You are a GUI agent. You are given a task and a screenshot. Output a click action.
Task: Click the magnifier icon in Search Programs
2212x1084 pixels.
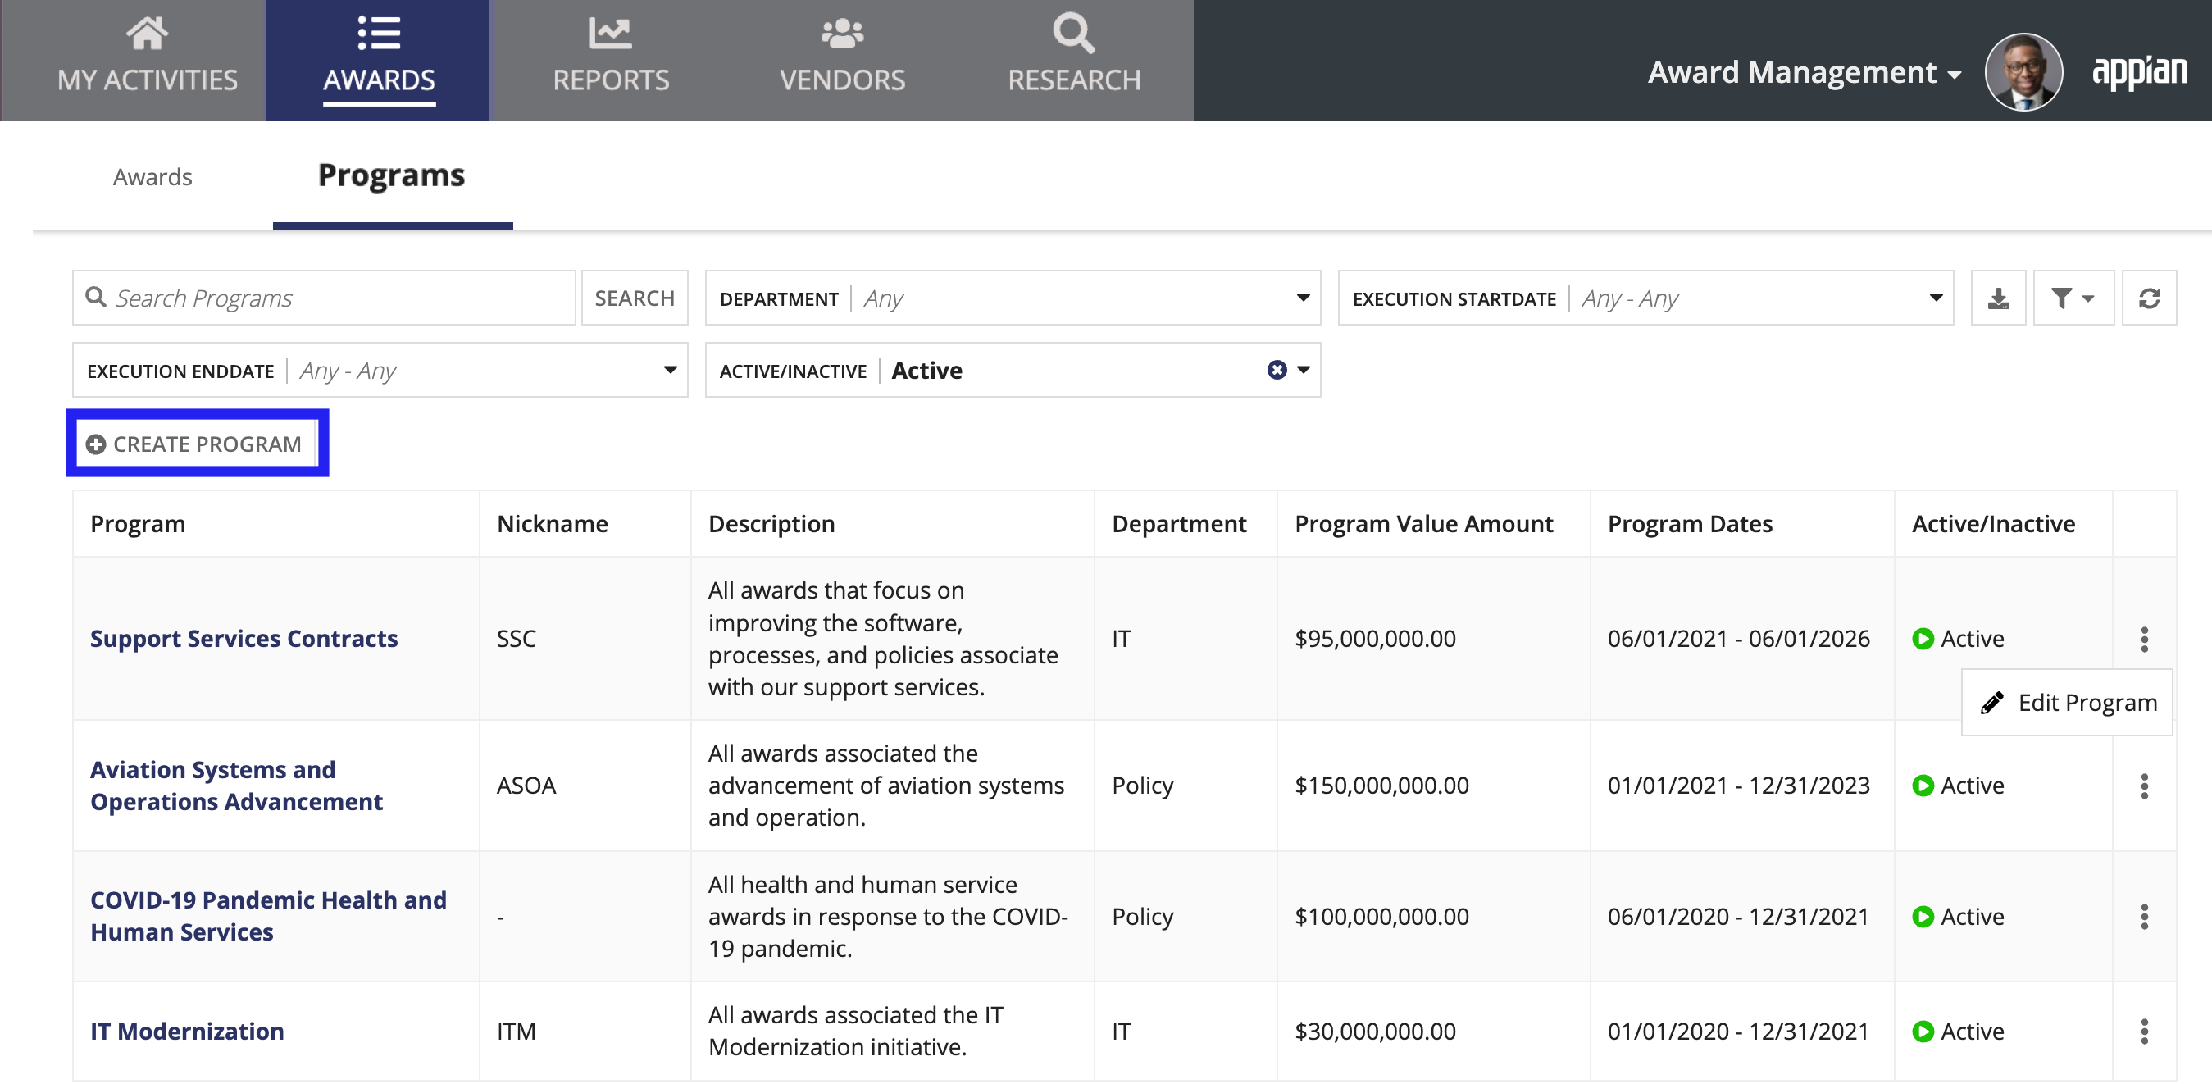pyautogui.click(x=95, y=297)
